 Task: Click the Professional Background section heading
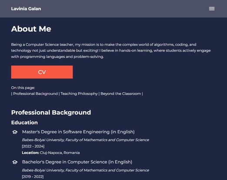(x=51, y=112)
